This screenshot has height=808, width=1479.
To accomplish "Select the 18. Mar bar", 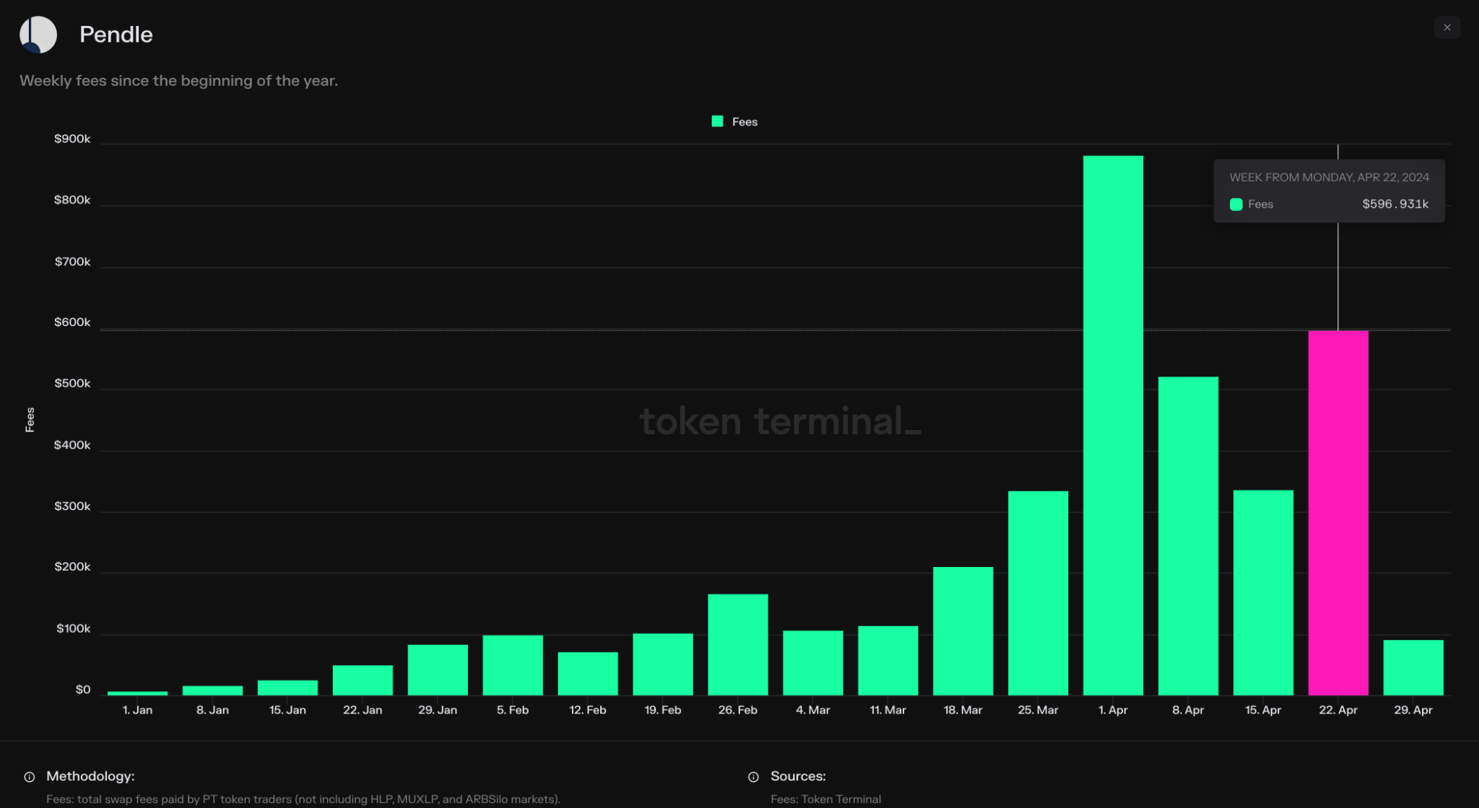I will pyautogui.click(x=963, y=631).
